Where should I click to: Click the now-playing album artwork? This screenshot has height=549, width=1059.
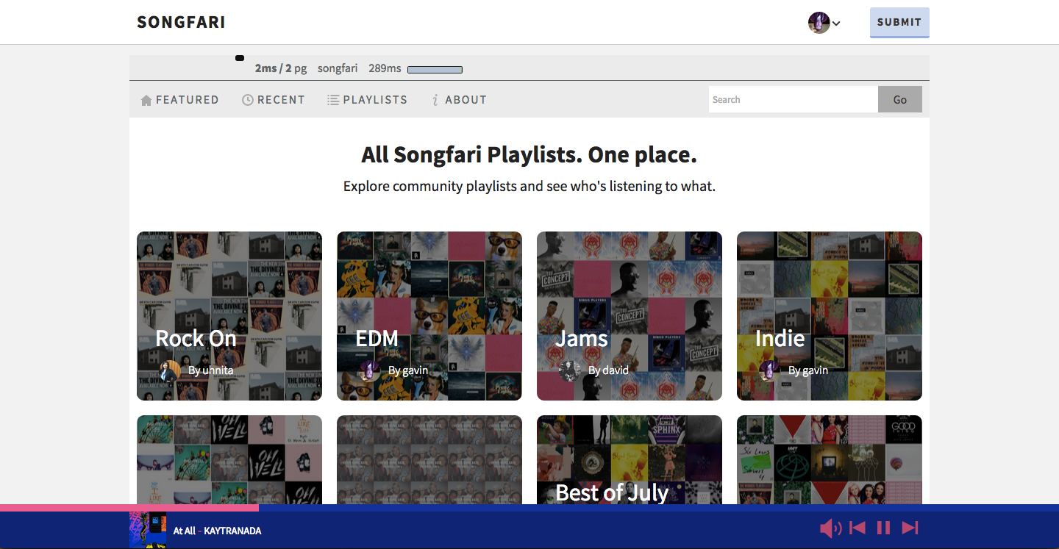pyautogui.click(x=148, y=530)
